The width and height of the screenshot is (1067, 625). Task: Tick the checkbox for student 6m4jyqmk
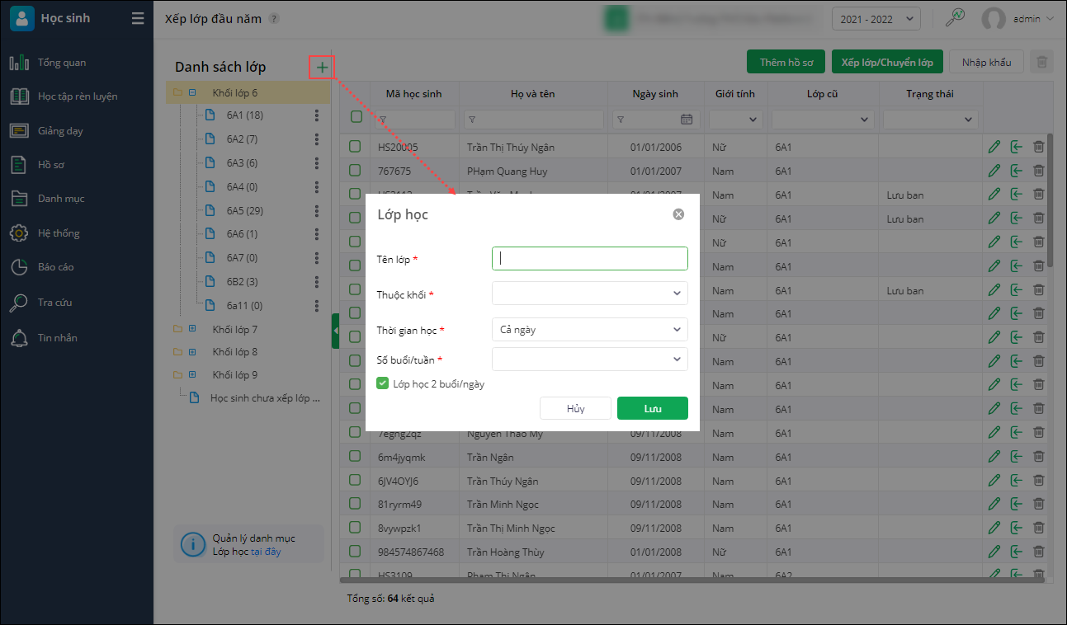(x=355, y=457)
